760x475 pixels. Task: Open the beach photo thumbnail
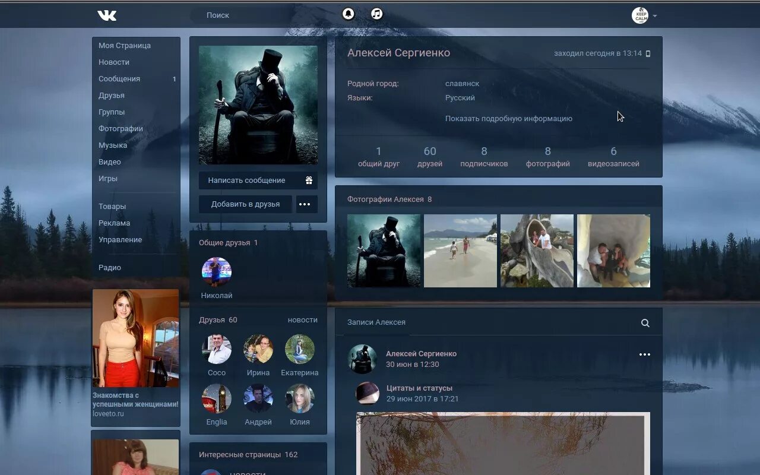tap(460, 251)
